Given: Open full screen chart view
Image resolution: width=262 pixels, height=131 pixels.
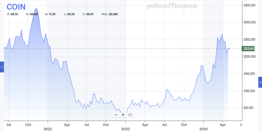Looking at the screenshot, I should (130, 115).
